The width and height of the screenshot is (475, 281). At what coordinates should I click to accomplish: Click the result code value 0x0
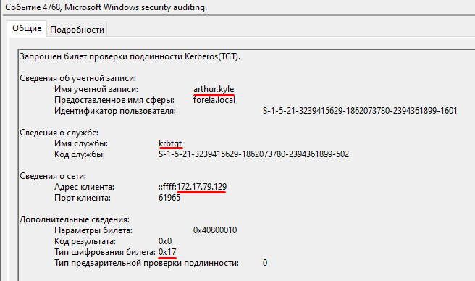tap(165, 241)
